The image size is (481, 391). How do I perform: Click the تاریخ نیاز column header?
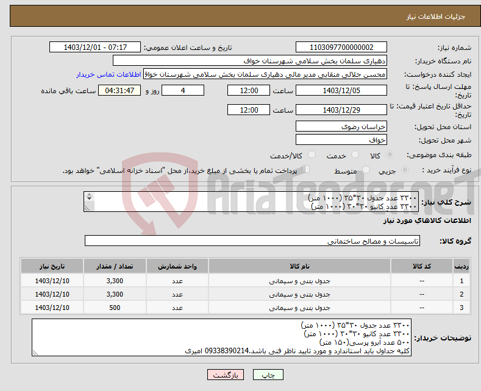point(52,266)
